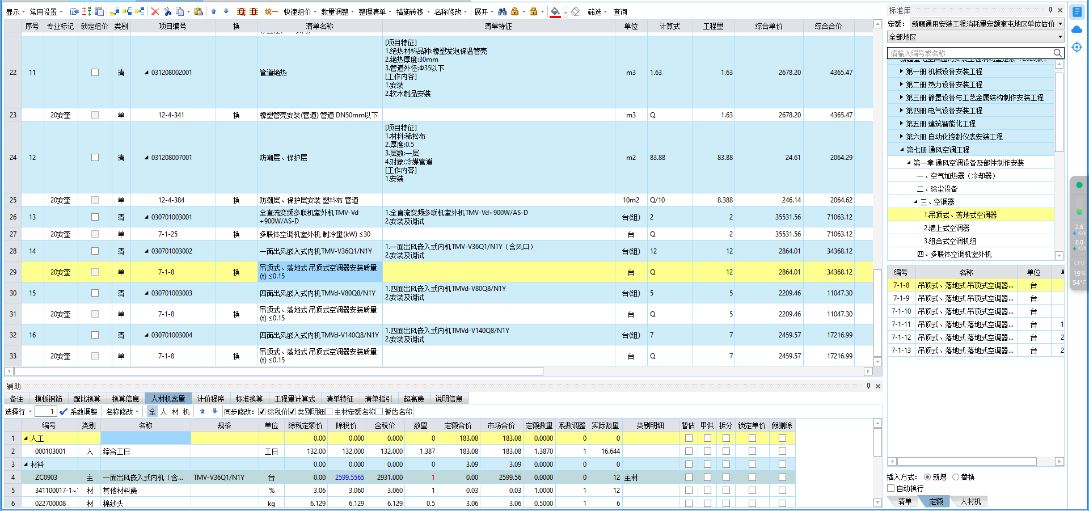Toggle lock-price checkbox for item 031208002001
The width and height of the screenshot is (1089, 511).
(x=95, y=72)
